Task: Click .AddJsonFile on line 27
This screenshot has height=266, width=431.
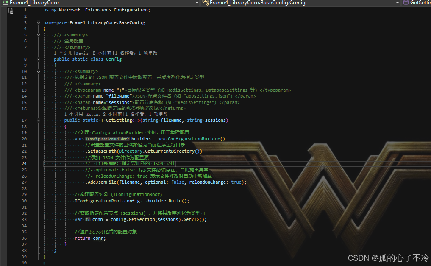Action: 101,182
